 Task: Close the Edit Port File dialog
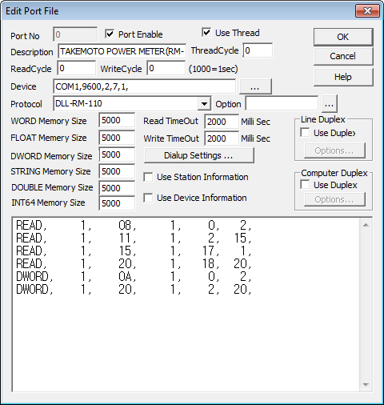coord(367,11)
